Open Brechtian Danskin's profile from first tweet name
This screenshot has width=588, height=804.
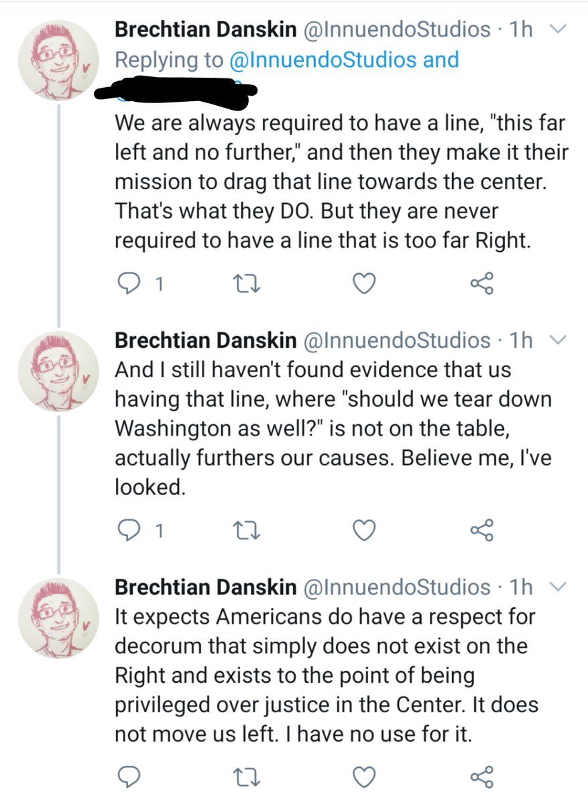coord(205,29)
